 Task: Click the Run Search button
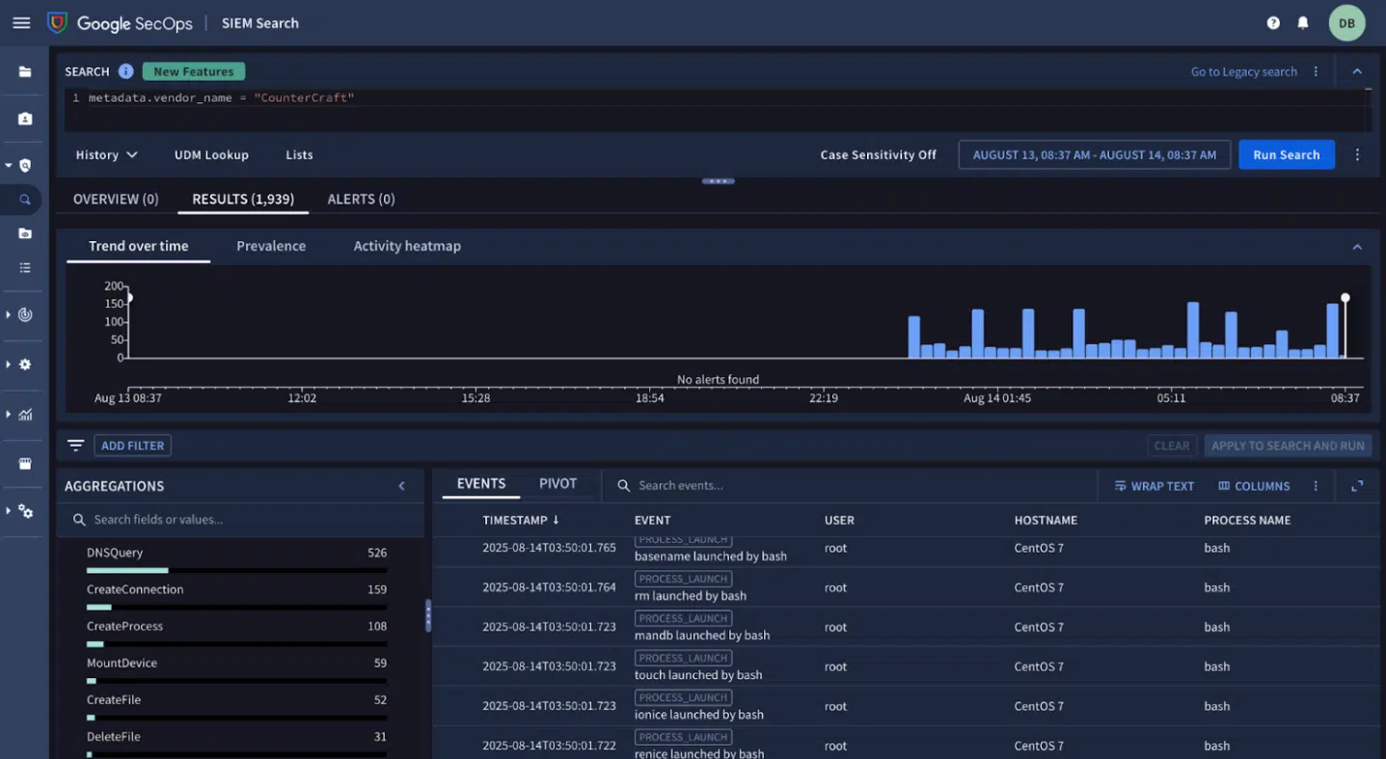(x=1286, y=155)
